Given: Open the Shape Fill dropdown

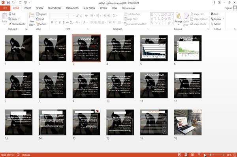Looking at the screenshot, I should click(x=197, y=14).
